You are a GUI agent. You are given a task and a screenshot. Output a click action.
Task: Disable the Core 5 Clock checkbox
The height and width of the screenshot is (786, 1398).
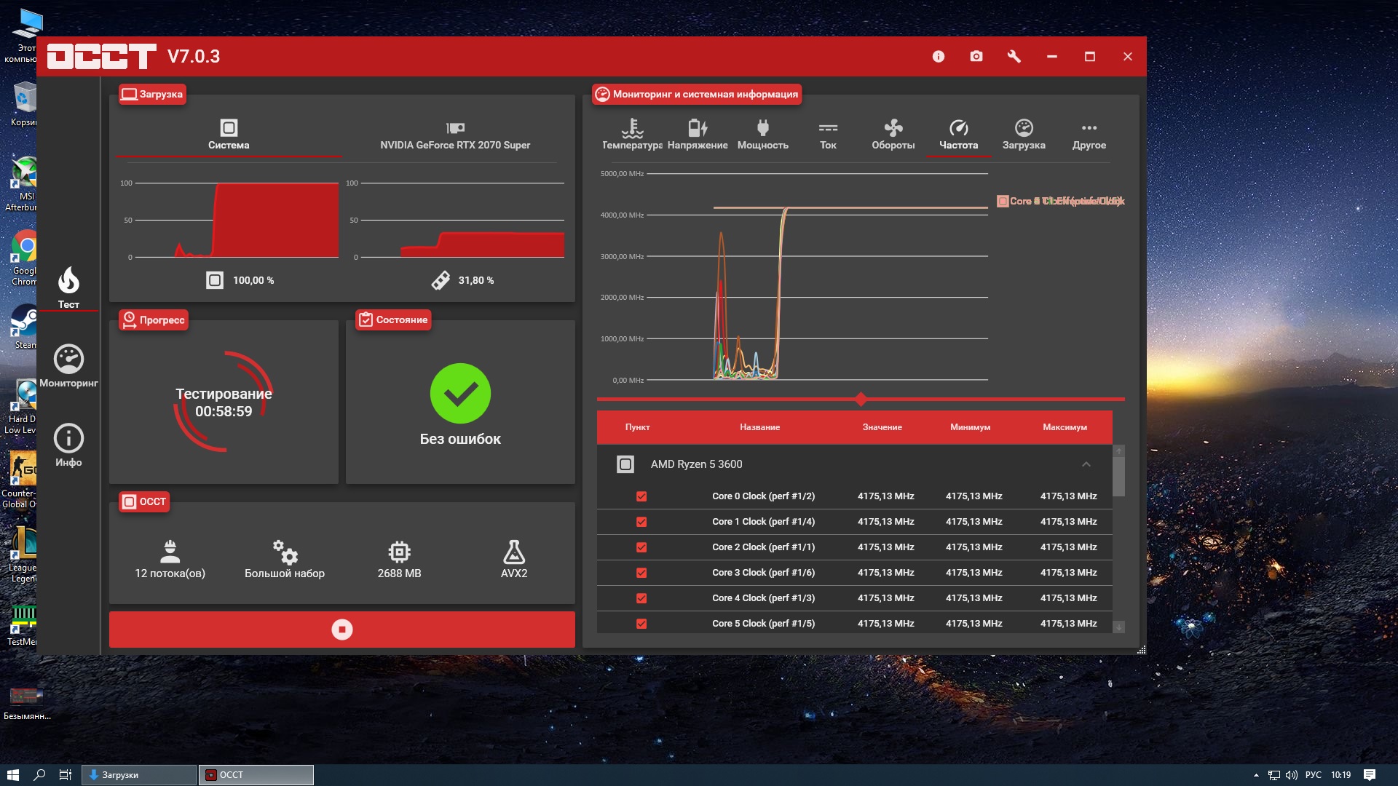click(641, 624)
